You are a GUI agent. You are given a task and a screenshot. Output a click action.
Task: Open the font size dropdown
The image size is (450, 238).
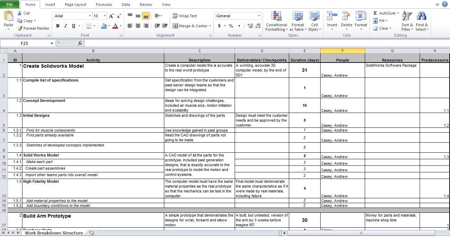105,16
